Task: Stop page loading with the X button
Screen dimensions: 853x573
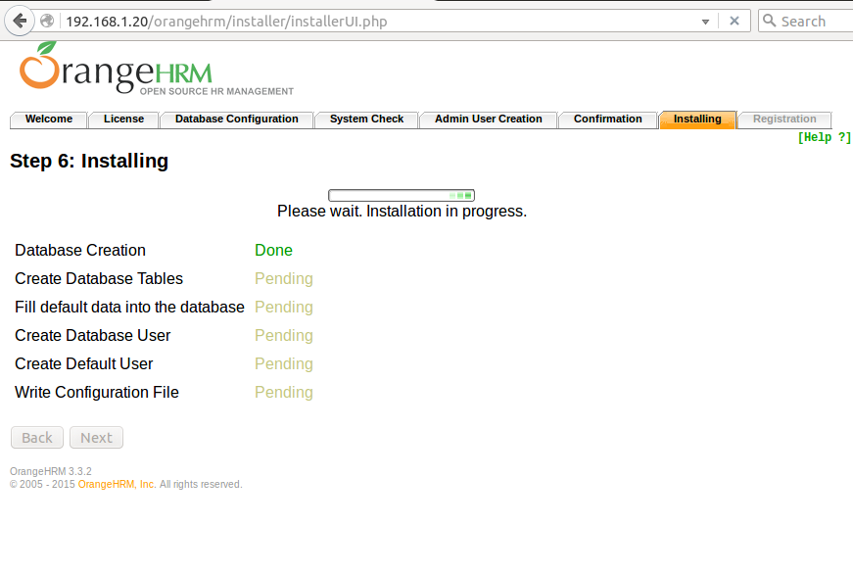Action: coord(735,21)
